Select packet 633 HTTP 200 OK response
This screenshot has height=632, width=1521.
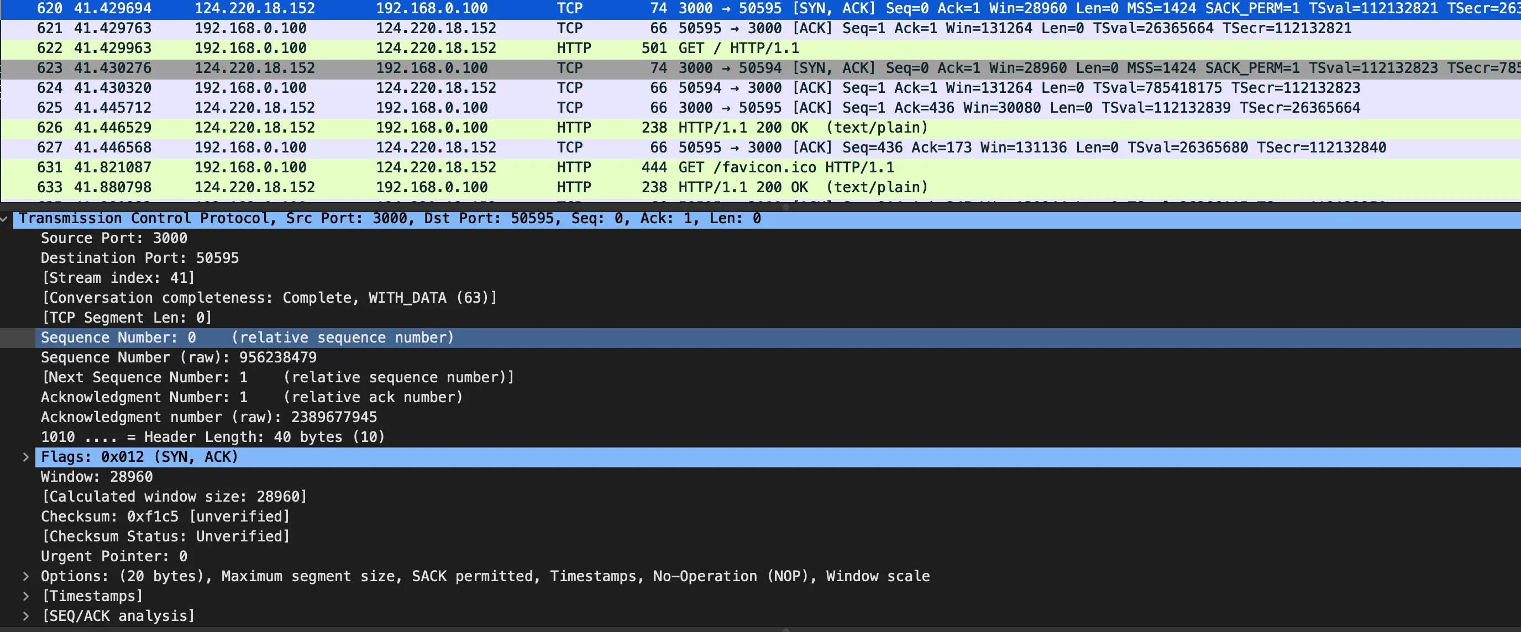coord(760,188)
